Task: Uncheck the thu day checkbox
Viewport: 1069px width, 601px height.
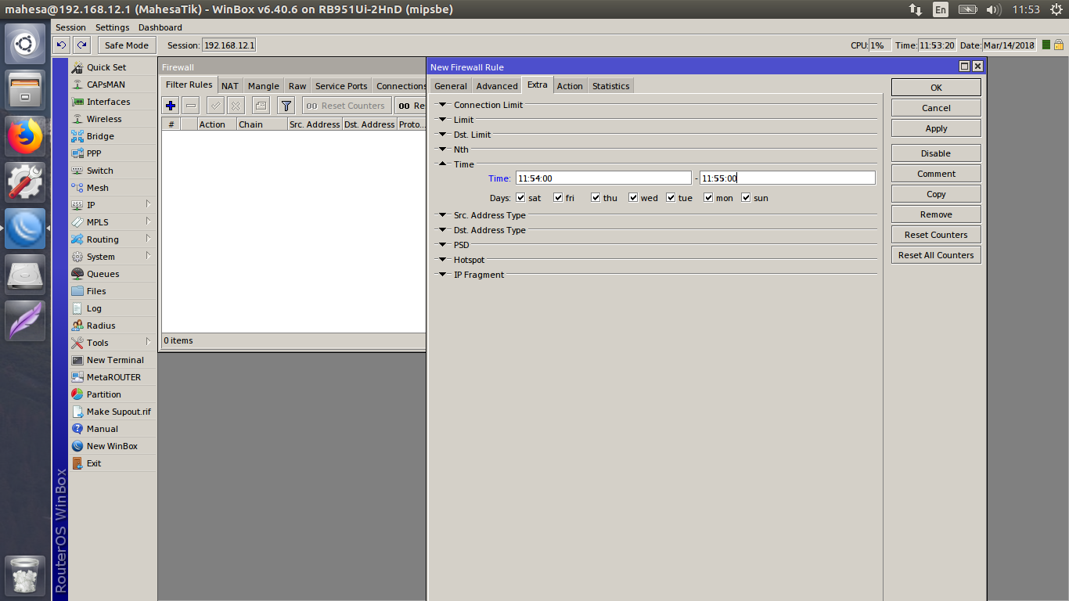Action: coord(596,198)
